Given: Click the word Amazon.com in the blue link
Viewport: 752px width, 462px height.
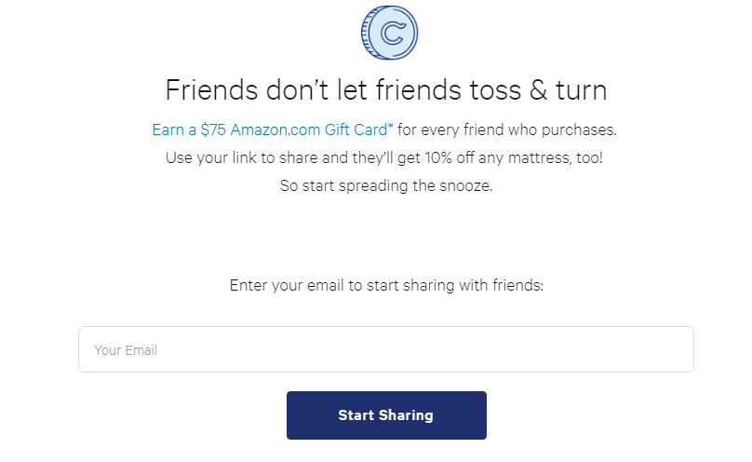Looking at the screenshot, I should (x=275, y=129).
